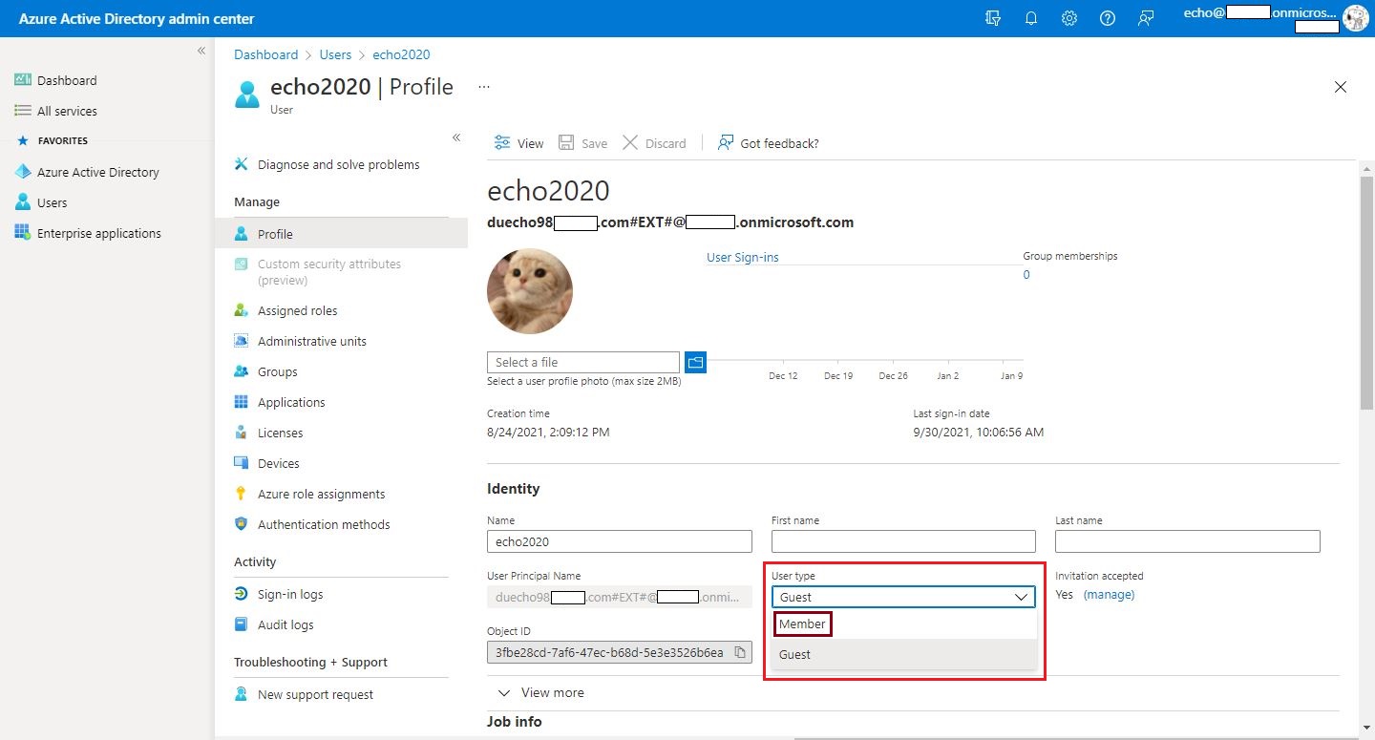
Task: Collapse the left navigation sidebar
Action: [201, 51]
